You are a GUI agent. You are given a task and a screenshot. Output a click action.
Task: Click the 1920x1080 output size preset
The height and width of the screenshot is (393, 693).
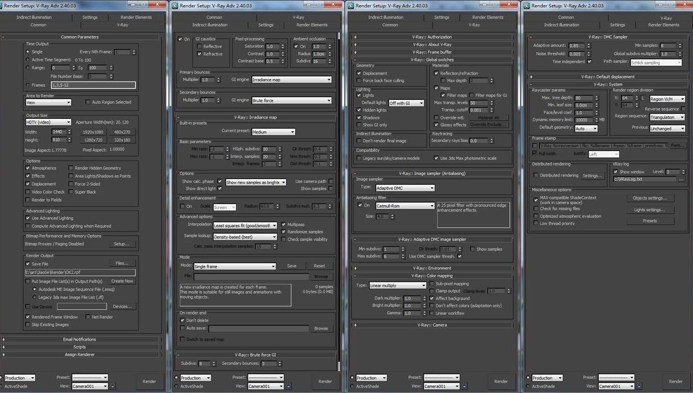tap(93, 132)
